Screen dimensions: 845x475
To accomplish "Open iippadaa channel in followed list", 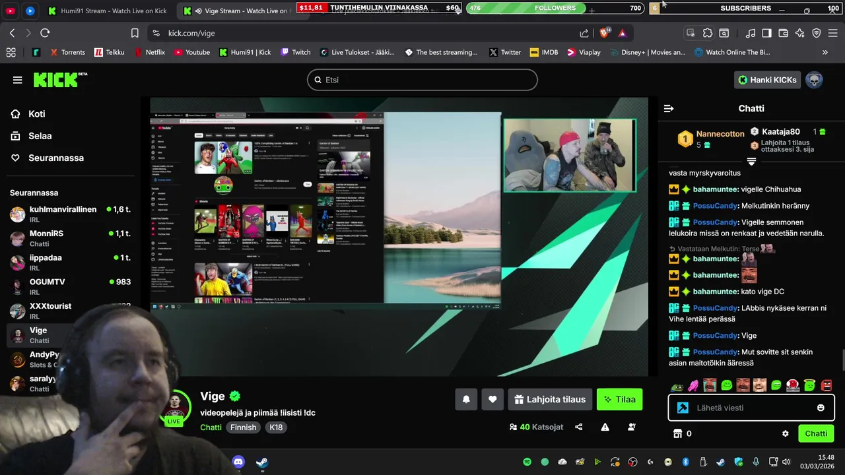I will 70,263.
